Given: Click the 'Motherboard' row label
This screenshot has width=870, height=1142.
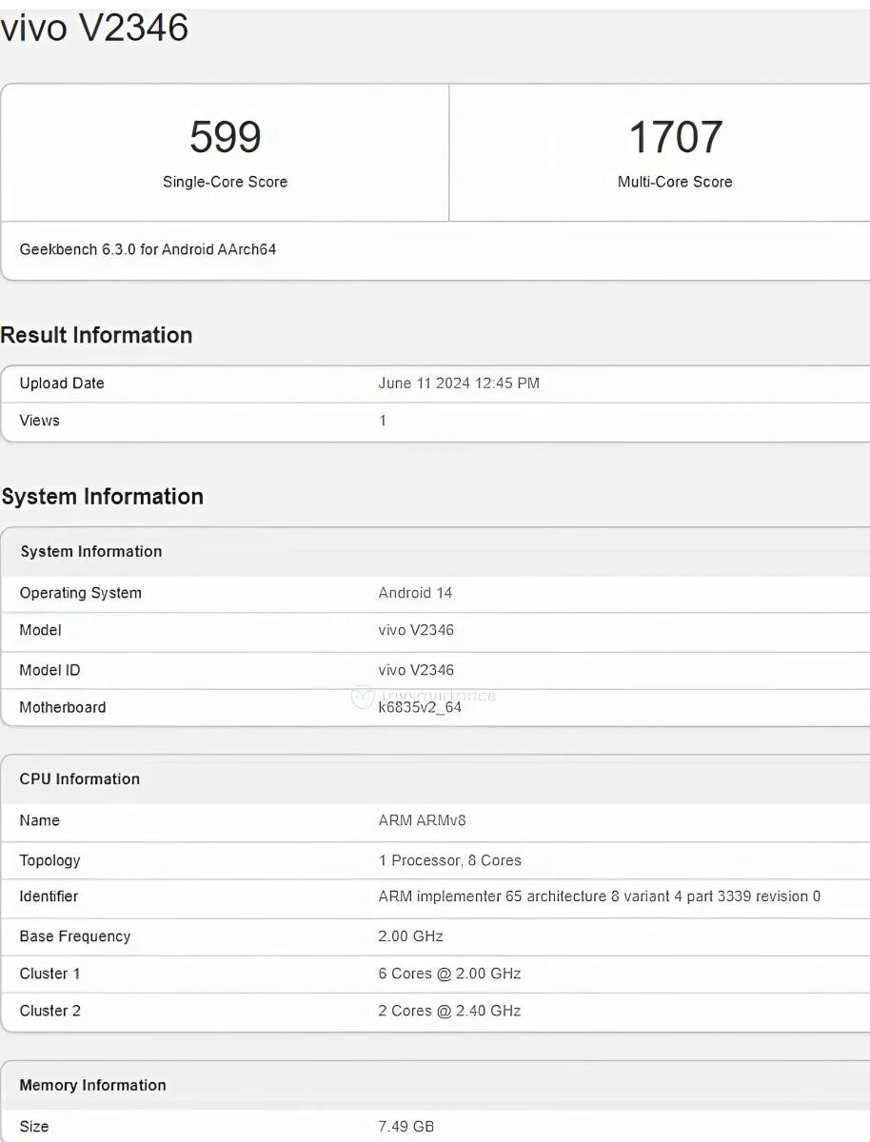Looking at the screenshot, I should click(x=63, y=707).
